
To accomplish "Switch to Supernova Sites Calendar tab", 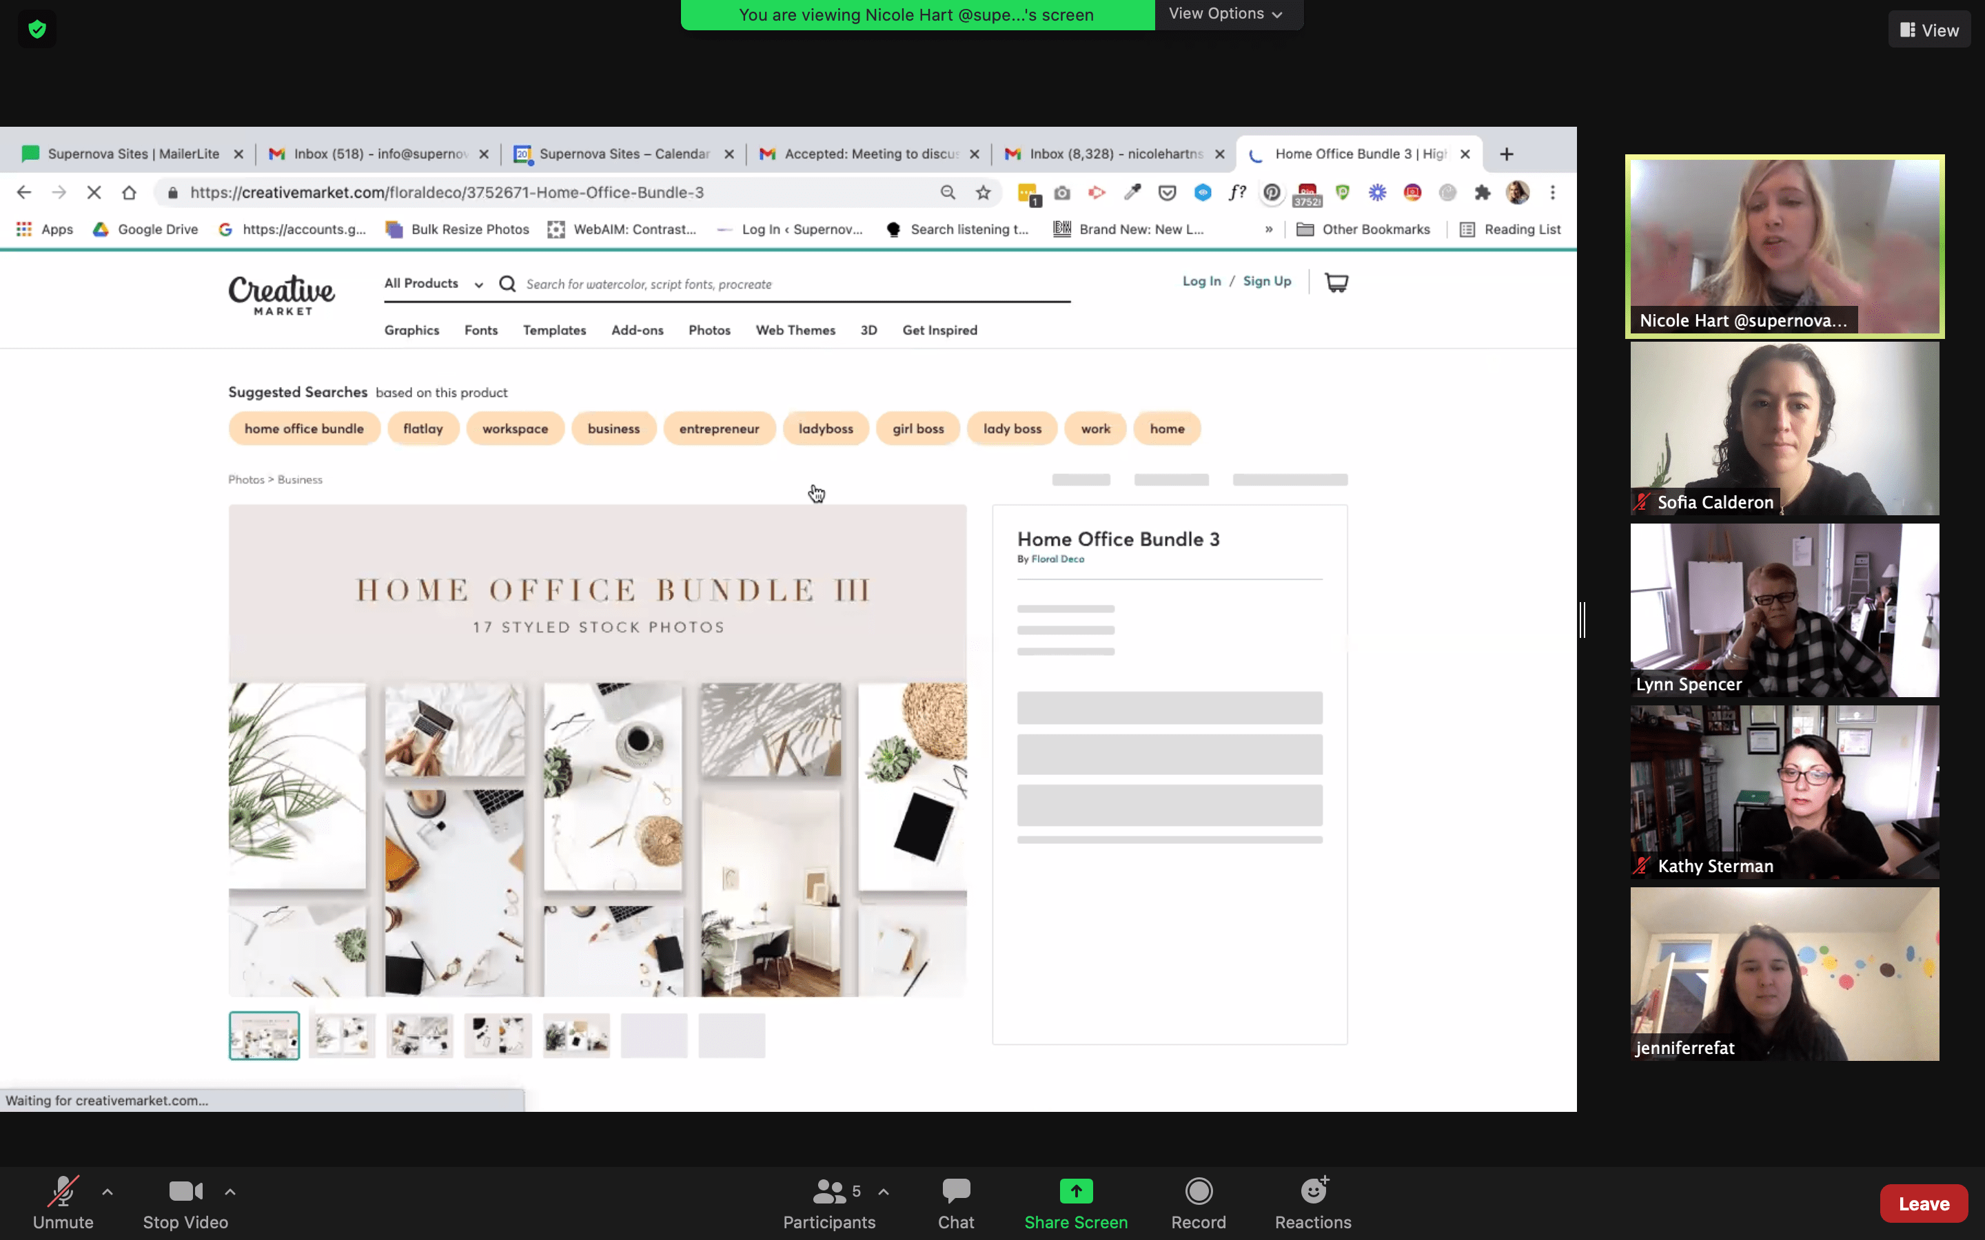I will pyautogui.click(x=623, y=154).
